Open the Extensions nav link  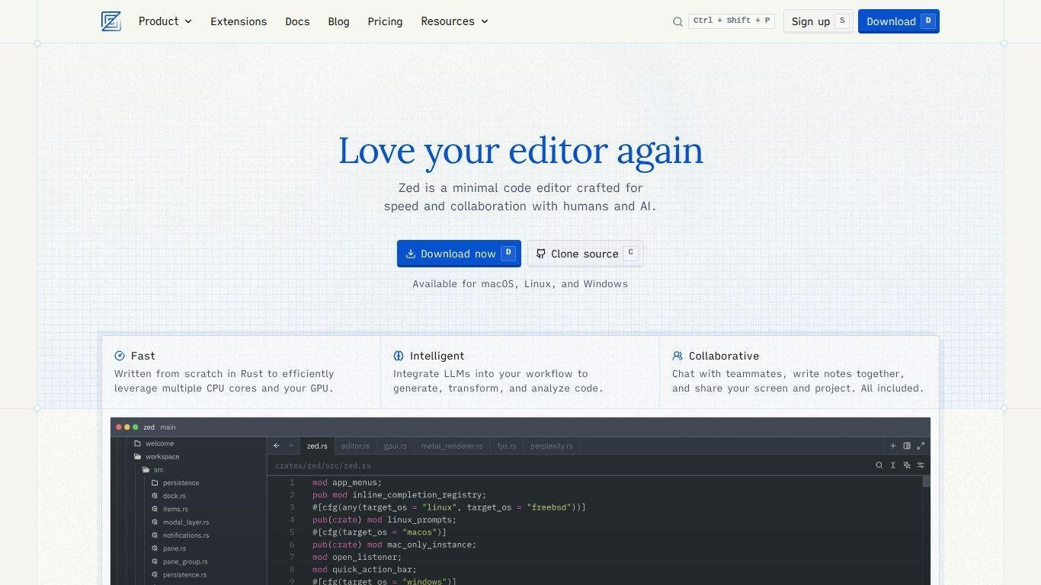(x=239, y=21)
